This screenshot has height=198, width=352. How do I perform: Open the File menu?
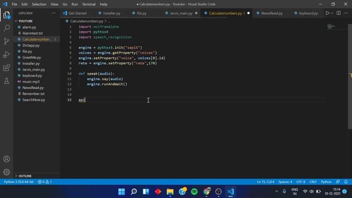[14, 4]
